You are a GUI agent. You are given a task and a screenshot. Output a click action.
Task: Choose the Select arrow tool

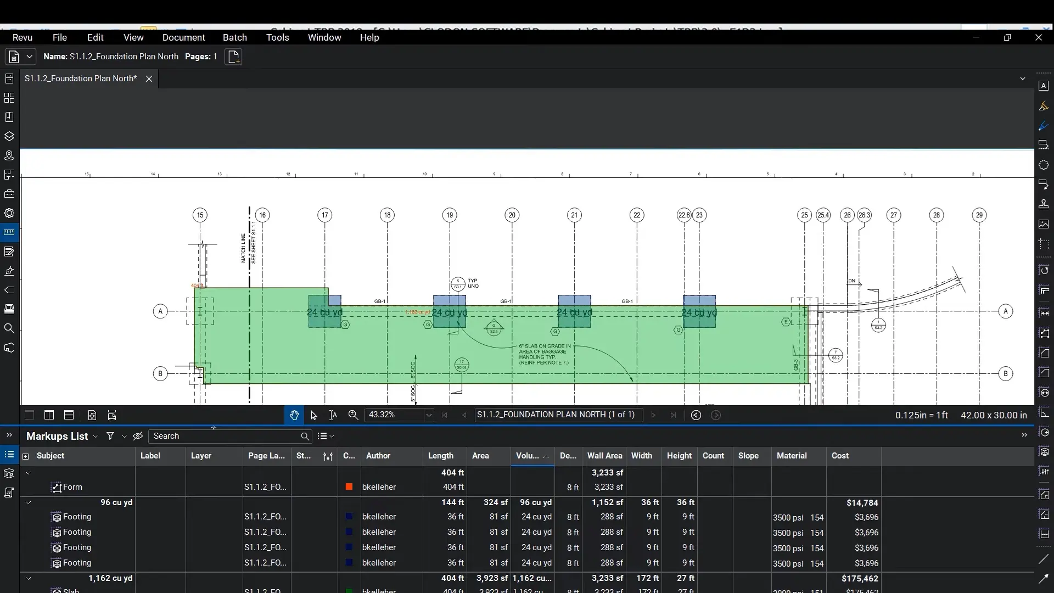coord(313,415)
